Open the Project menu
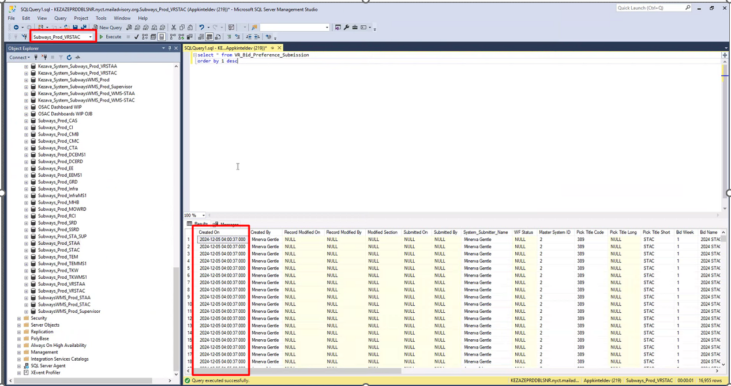 pos(81,18)
